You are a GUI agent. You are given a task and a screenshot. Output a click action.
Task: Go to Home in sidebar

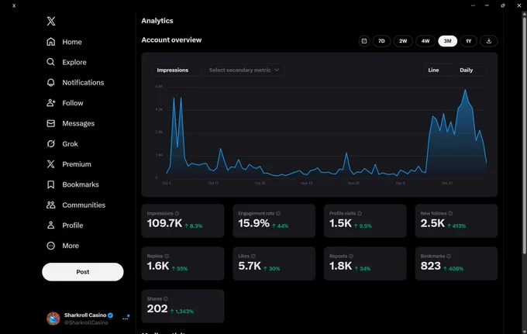72,42
